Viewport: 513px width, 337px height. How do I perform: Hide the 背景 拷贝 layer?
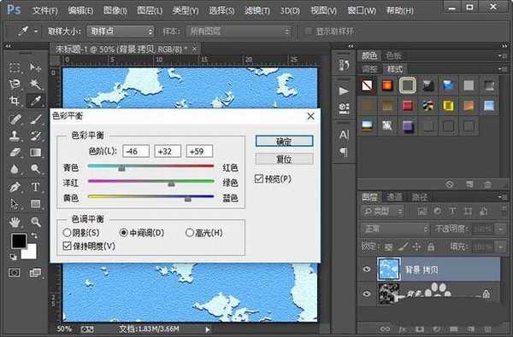[x=367, y=270]
